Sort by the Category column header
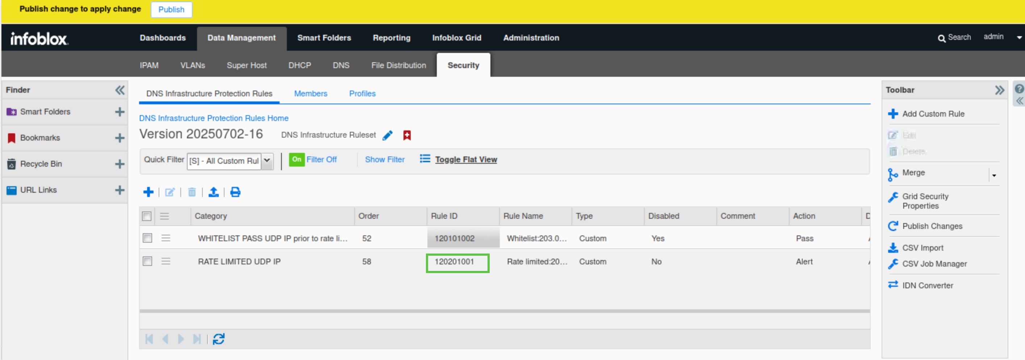Screen dimensions: 1025x360 273,216
